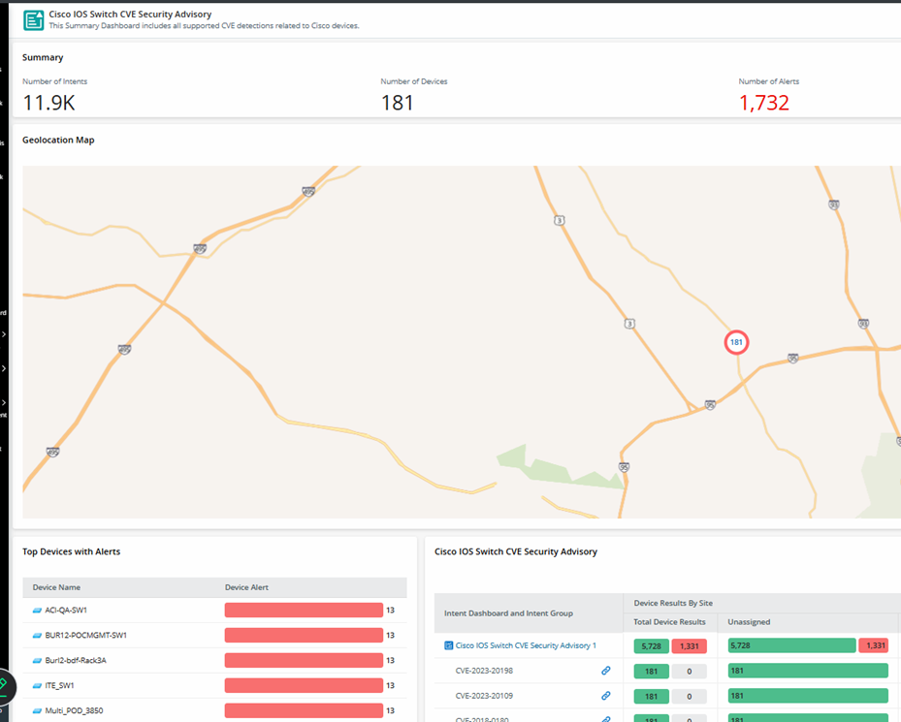Click the switch icon next to ACI-QA-SW1
Screen dimensions: 901x722
click(37, 611)
